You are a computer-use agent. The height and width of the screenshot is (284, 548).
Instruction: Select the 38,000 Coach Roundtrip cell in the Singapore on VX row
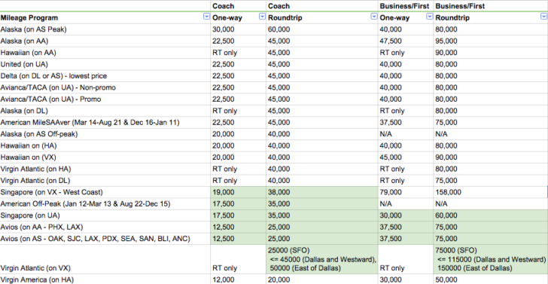322,192
